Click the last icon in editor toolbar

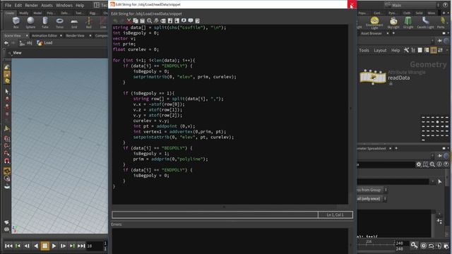[198, 20]
